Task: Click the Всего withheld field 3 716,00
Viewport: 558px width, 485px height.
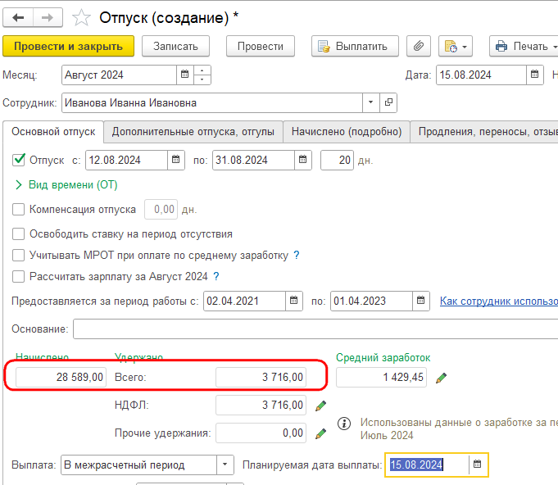Action: tap(261, 377)
